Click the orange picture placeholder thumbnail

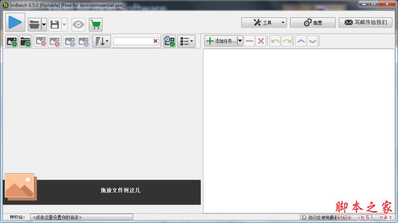click(x=20, y=187)
